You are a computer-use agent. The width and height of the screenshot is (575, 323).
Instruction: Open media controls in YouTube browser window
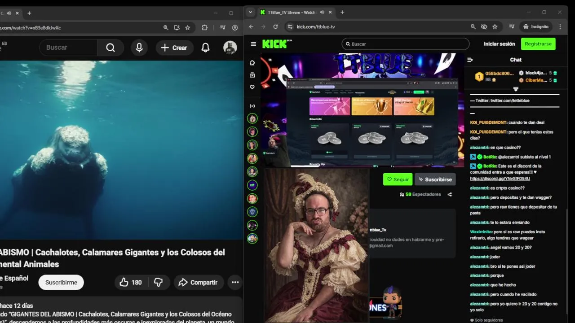click(x=222, y=27)
